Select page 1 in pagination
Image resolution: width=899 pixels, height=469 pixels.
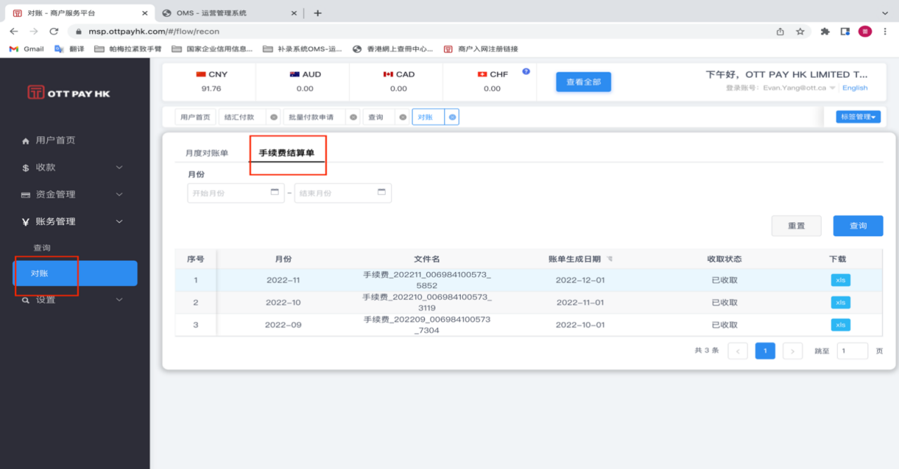[x=765, y=351]
